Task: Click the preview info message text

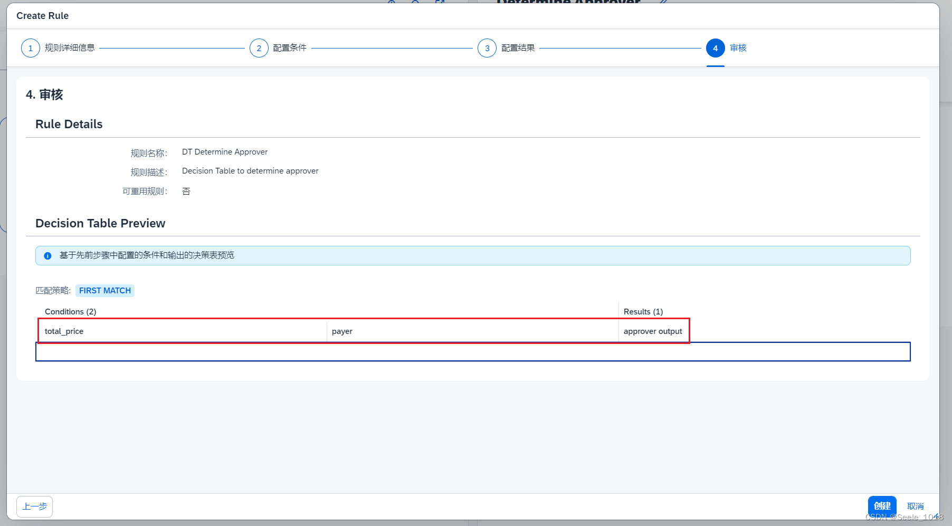Action: click(x=147, y=255)
